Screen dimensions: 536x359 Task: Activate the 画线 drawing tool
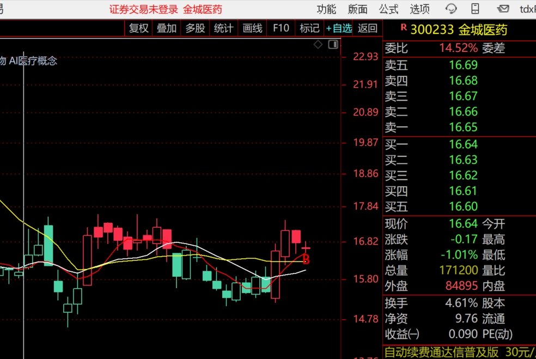(252, 28)
